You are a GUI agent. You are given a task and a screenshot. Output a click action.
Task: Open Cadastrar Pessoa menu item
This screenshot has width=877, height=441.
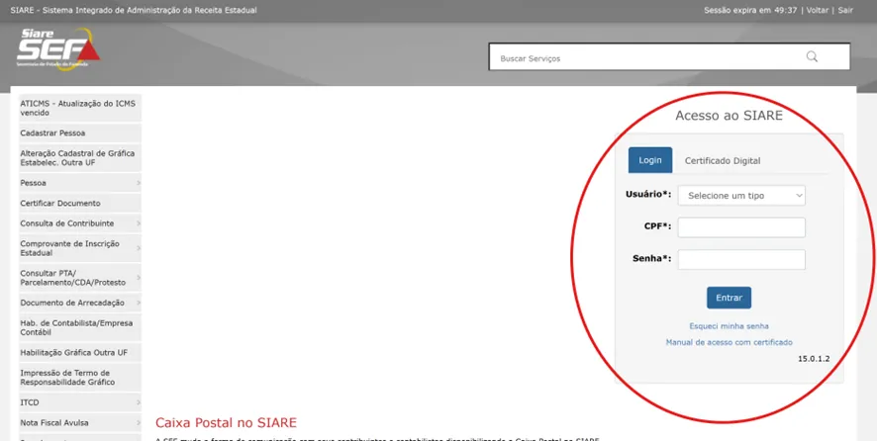80,133
